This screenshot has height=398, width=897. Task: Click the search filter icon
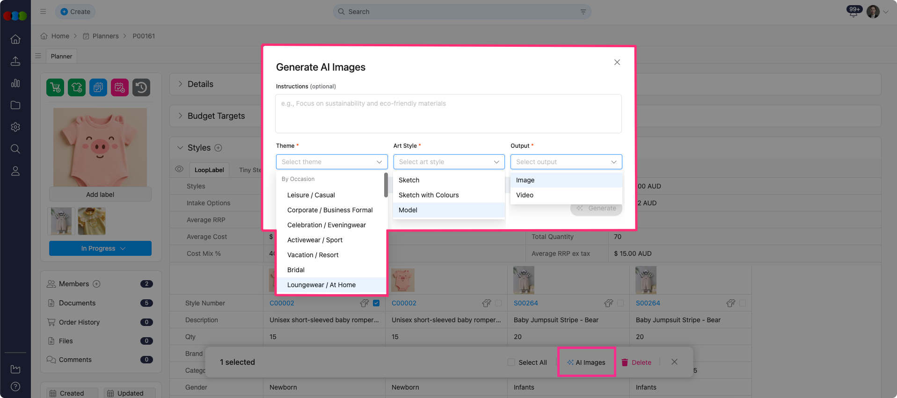[583, 12]
